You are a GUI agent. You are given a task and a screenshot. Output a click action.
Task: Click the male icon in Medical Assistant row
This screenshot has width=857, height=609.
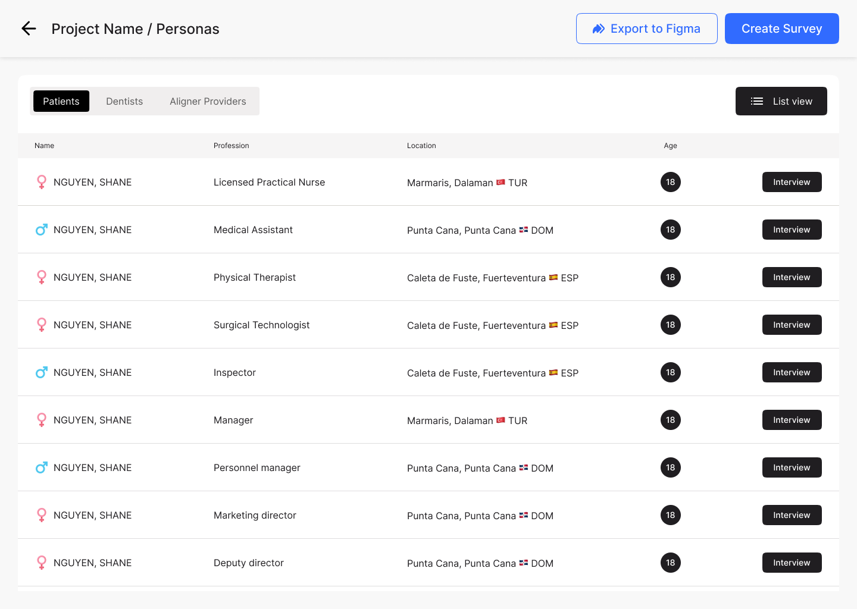pyautogui.click(x=42, y=230)
